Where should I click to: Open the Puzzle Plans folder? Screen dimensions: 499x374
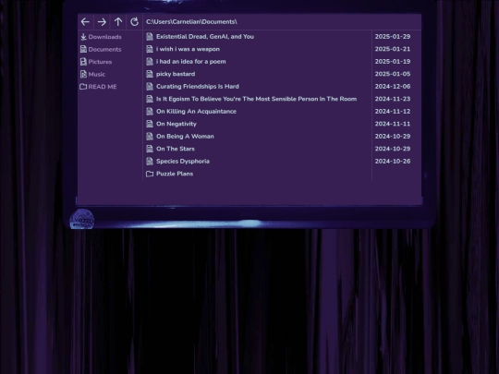coord(175,174)
